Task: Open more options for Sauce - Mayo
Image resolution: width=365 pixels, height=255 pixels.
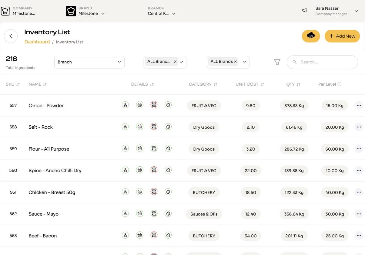Action: coord(359,214)
